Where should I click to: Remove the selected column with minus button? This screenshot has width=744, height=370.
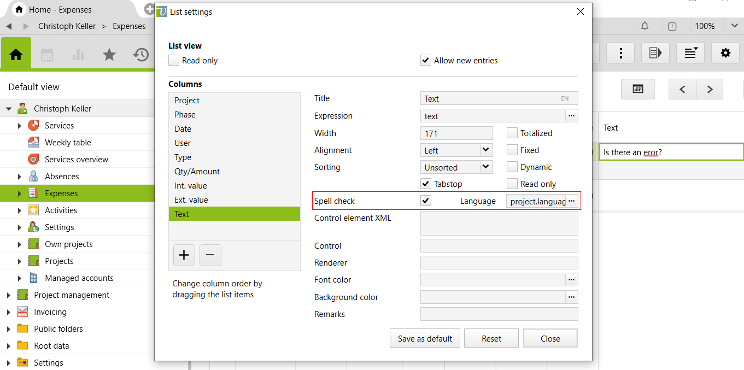(210, 255)
